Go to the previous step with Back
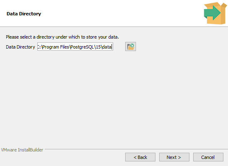The image size is (228, 166). pyautogui.click(x=140, y=157)
